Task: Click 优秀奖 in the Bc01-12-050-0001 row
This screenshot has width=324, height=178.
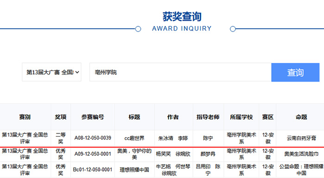Action: [61, 170]
